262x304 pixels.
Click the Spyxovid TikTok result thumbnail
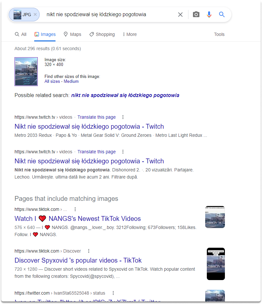point(216,264)
